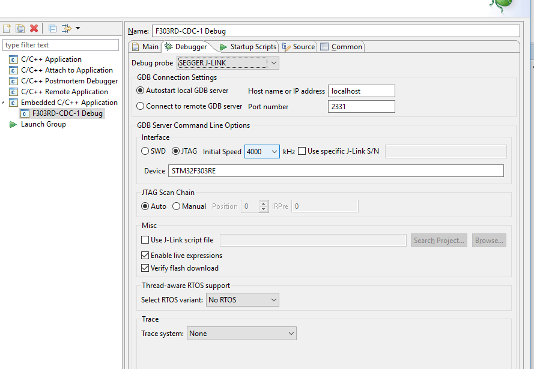Click the type filter text field

(x=60, y=44)
